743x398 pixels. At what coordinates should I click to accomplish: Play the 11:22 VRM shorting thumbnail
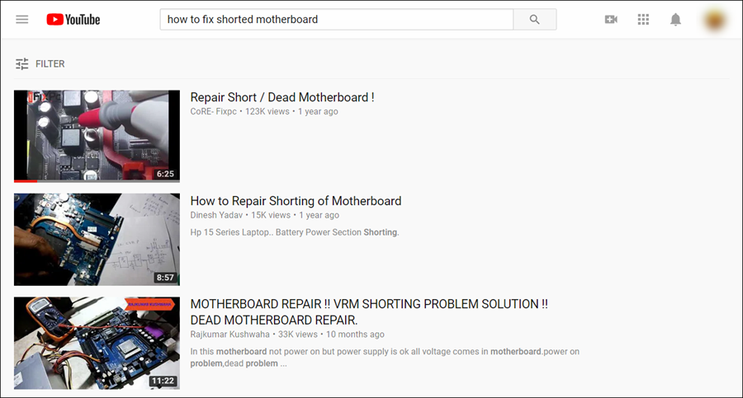97,343
